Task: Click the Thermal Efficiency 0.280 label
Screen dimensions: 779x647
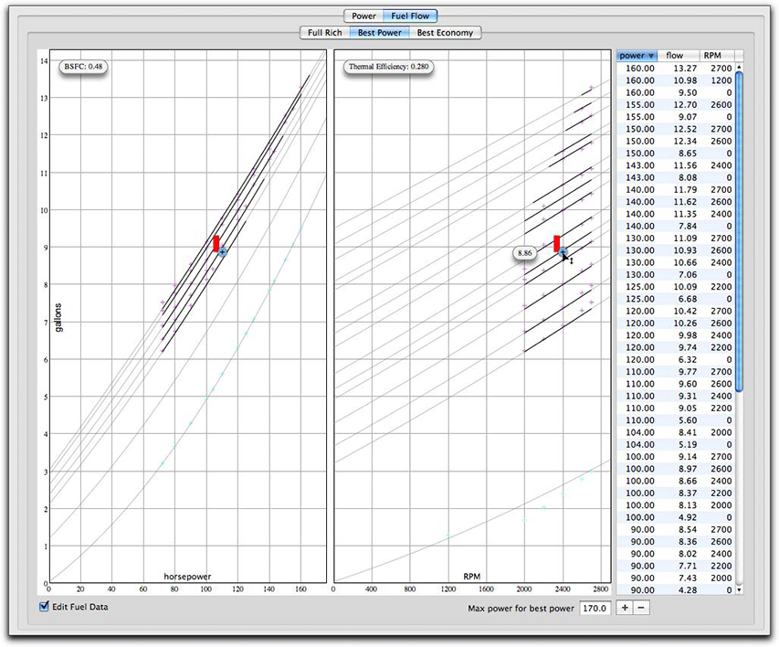Action: click(x=388, y=67)
